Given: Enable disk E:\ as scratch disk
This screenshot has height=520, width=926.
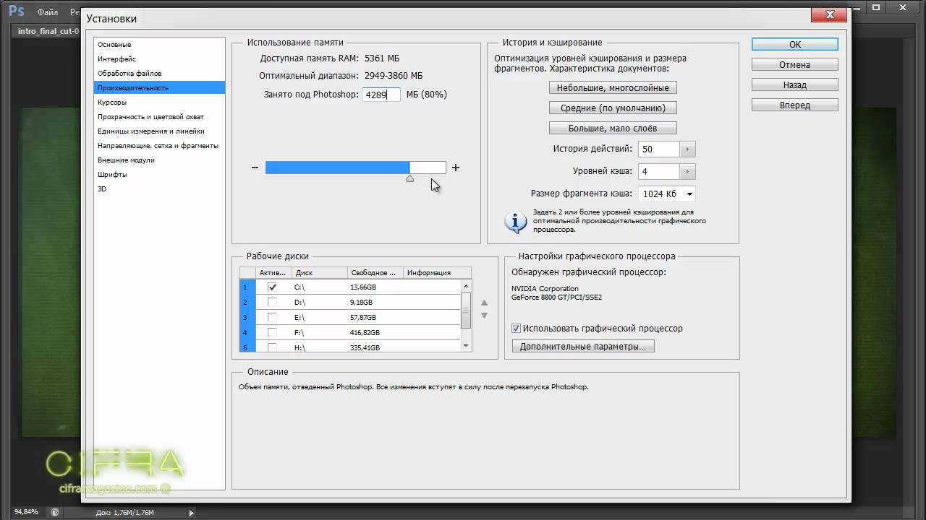Looking at the screenshot, I should click(x=272, y=317).
